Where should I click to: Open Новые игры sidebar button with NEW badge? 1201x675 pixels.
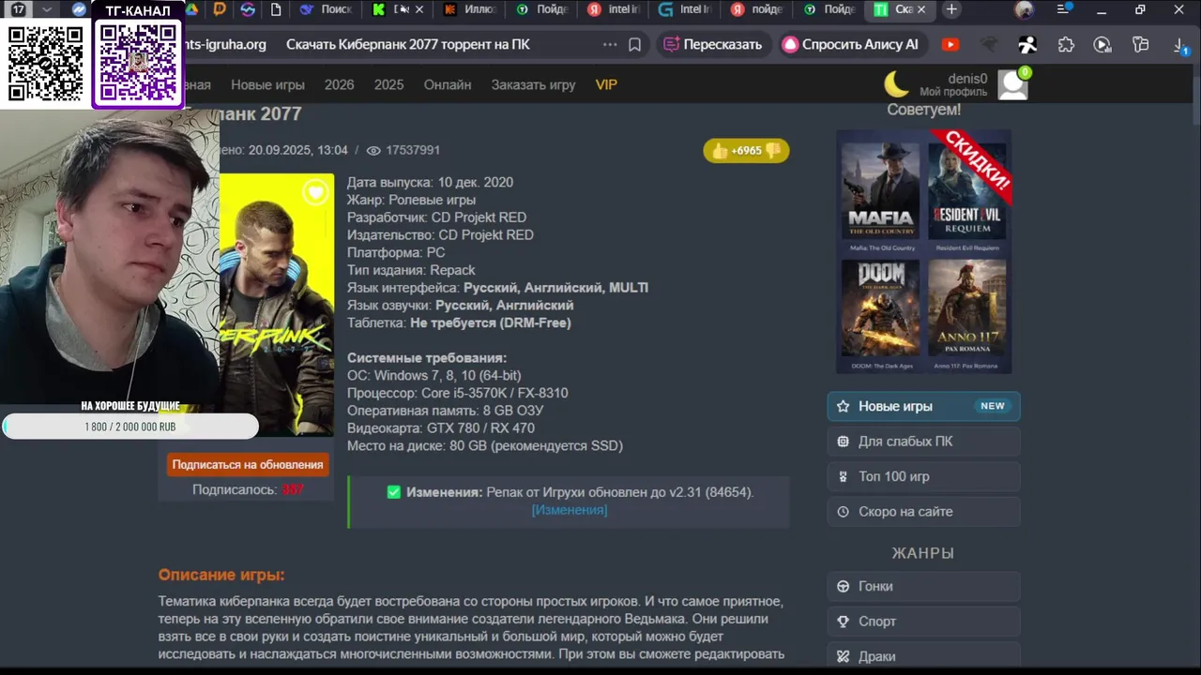(x=923, y=407)
